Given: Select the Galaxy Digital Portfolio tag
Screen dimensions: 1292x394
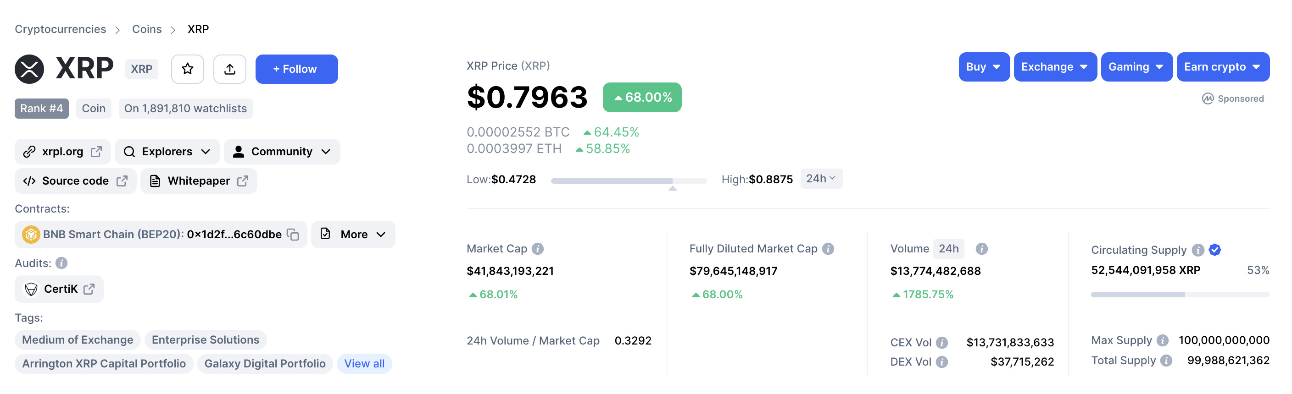Looking at the screenshot, I should [265, 363].
